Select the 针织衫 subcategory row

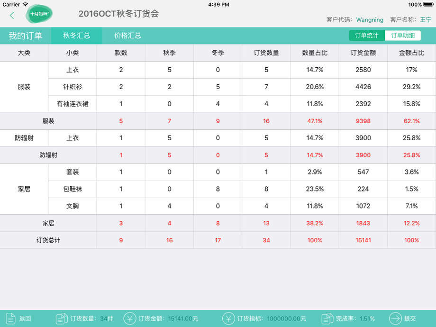point(73,87)
